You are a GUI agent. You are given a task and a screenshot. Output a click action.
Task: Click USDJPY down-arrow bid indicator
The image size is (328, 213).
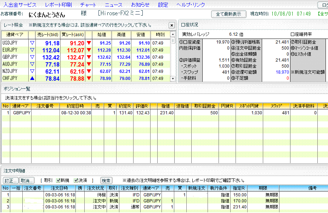pyautogui.click(x=32, y=43)
